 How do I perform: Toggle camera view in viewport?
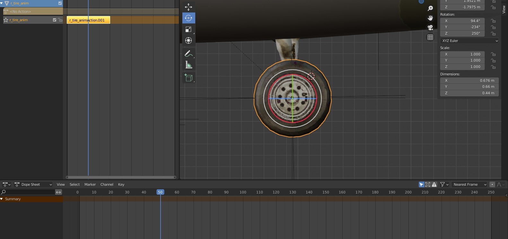pos(430,28)
